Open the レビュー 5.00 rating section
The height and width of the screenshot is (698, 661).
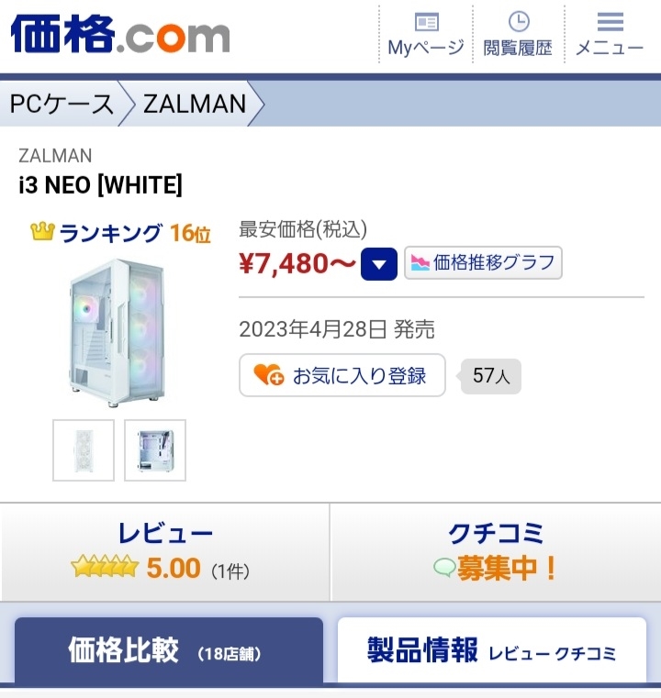coord(165,552)
